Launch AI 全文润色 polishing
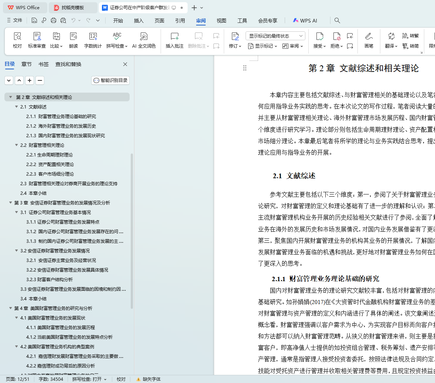The width and height of the screenshot is (435, 383). click(x=144, y=40)
